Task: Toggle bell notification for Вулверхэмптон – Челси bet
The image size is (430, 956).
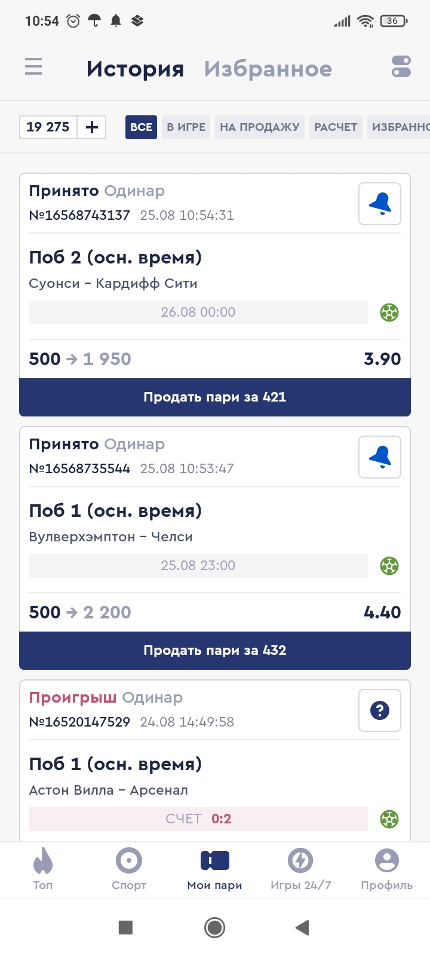Action: pyautogui.click(x=380, y=457)
